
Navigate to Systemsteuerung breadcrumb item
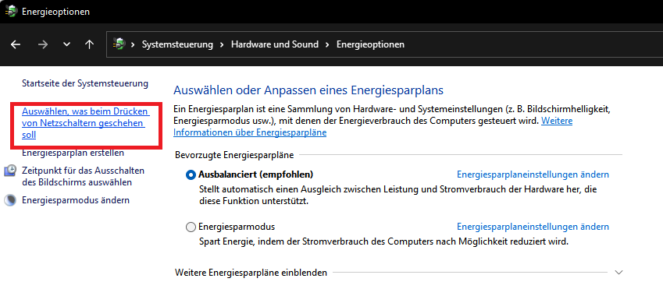pyautogui.click(x=177, y=44)
